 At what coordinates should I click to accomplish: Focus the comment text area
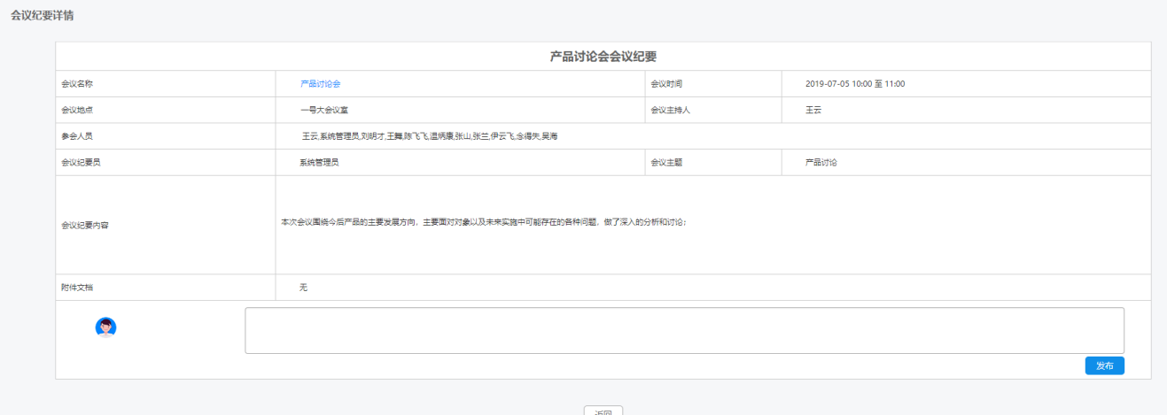pyautogui.click(x=684, y=331)
